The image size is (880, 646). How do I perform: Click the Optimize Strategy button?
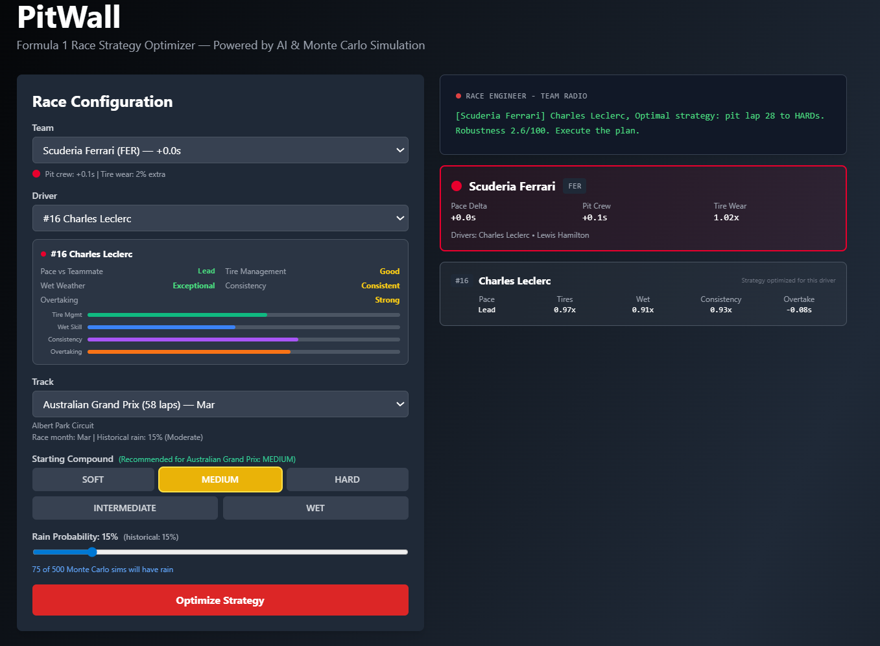pyautogui.click(x=220, y=600)
